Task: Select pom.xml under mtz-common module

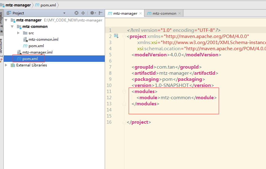Action: 36,46
